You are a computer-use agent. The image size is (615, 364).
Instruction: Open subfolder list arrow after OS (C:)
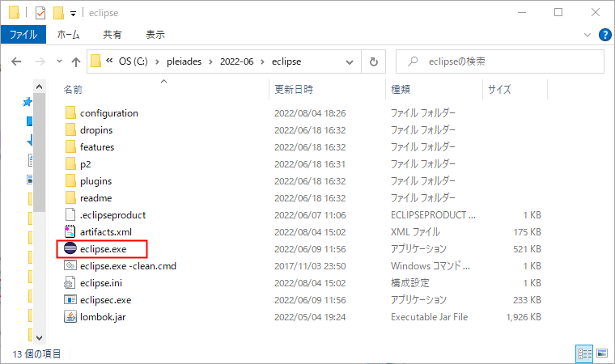(x=157, y=62)
